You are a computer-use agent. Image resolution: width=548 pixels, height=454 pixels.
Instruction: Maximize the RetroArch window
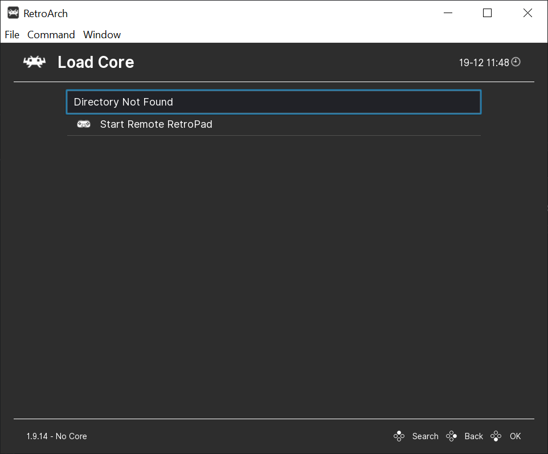point(487,13)
